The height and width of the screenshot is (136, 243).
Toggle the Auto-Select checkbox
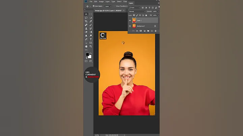pyautogui.click(x=93, y=6)
